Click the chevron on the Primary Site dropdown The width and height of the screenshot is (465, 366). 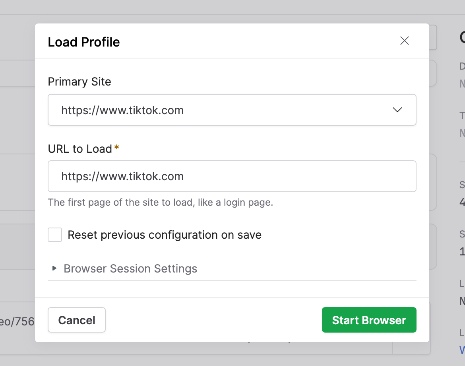point(397,110)
